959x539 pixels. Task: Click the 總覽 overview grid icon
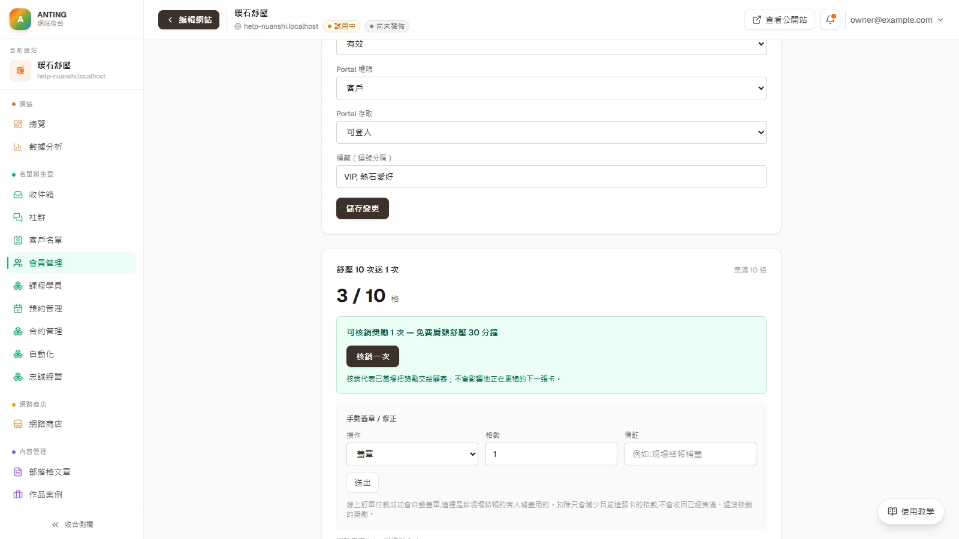coord(18,124)
